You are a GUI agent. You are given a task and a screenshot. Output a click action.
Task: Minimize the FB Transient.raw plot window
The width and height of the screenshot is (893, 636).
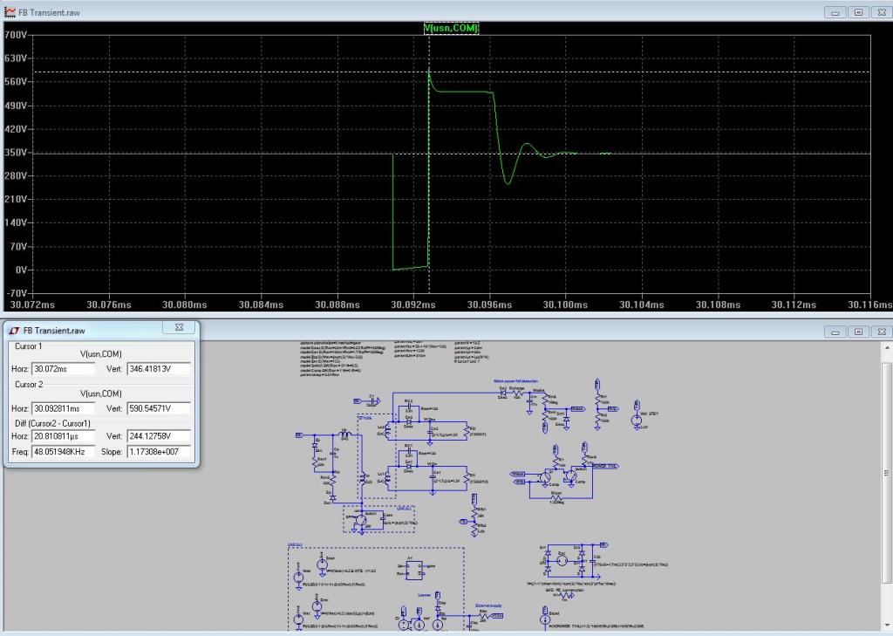click(835, 12)
